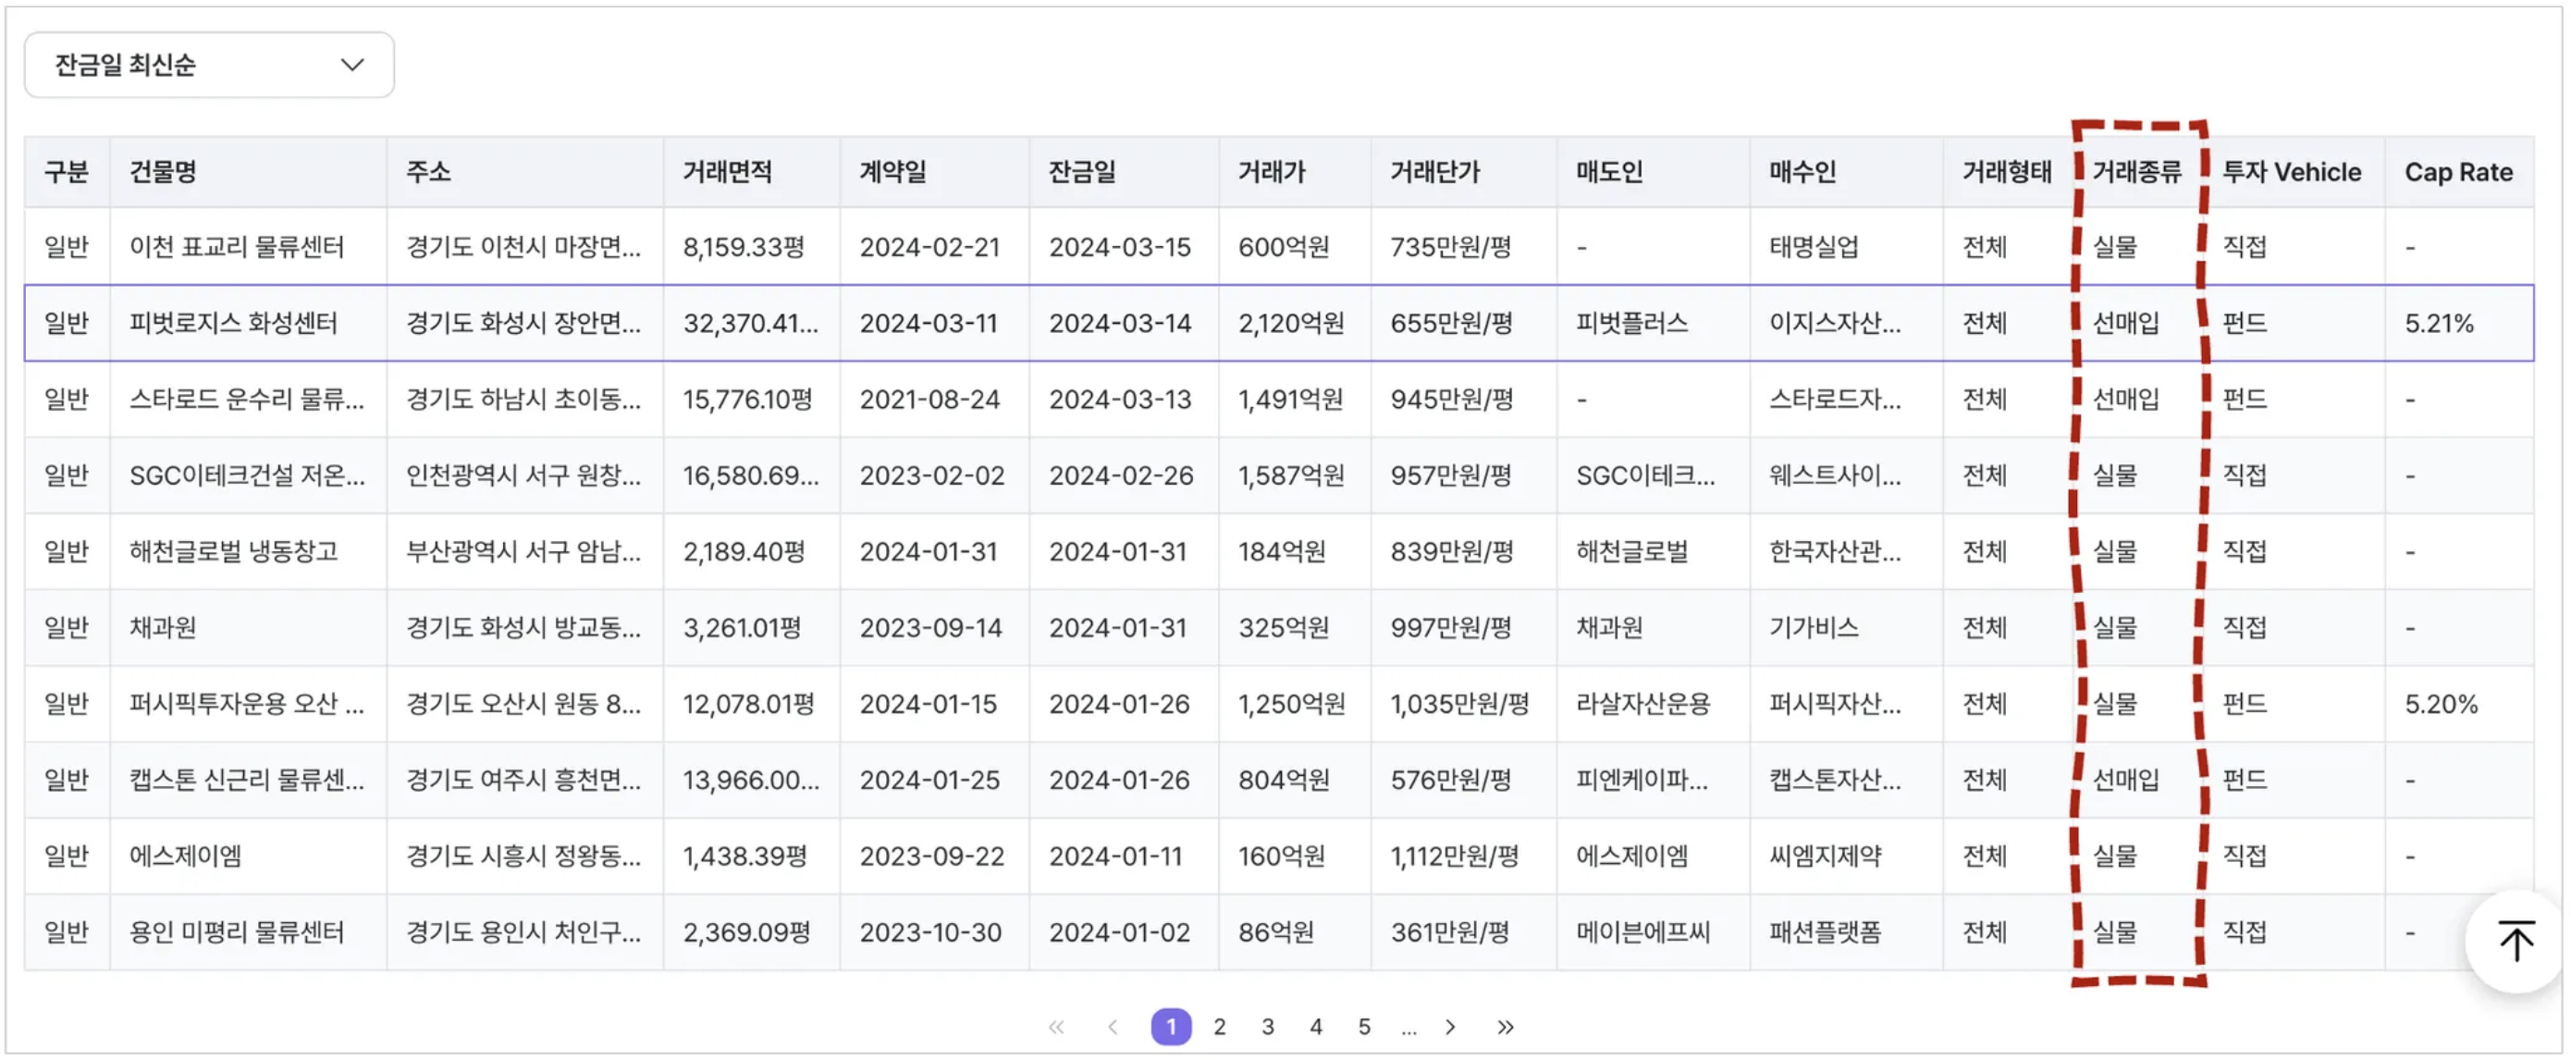Open the 해천글로벌 냉동창고 row

(x=234, y=551)
